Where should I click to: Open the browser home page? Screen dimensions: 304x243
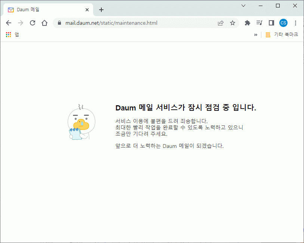pyautogui.click(x=44, y=23)
